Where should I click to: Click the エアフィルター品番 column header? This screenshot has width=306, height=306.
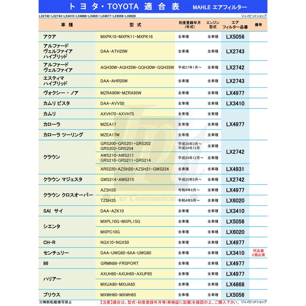point(235,24)
